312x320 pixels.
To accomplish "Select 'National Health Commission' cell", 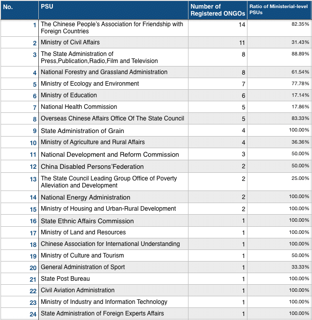I will pos(113,107).
